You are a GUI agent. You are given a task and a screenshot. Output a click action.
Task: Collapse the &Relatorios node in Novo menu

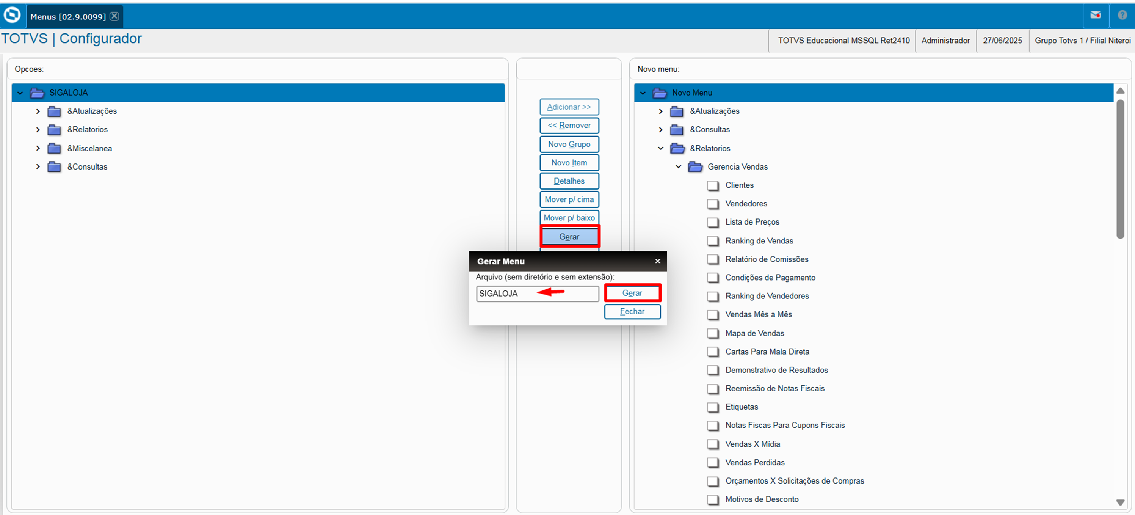tap(660, 149)
